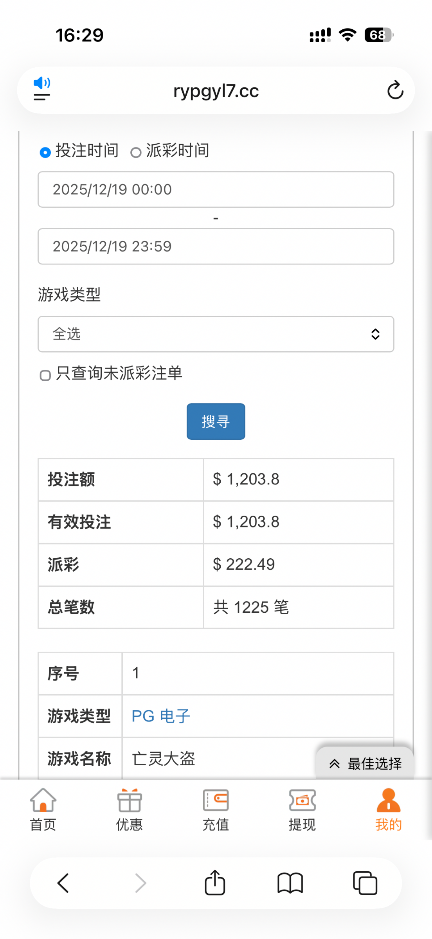Click the 搜寻 search button

click(216, 421)
